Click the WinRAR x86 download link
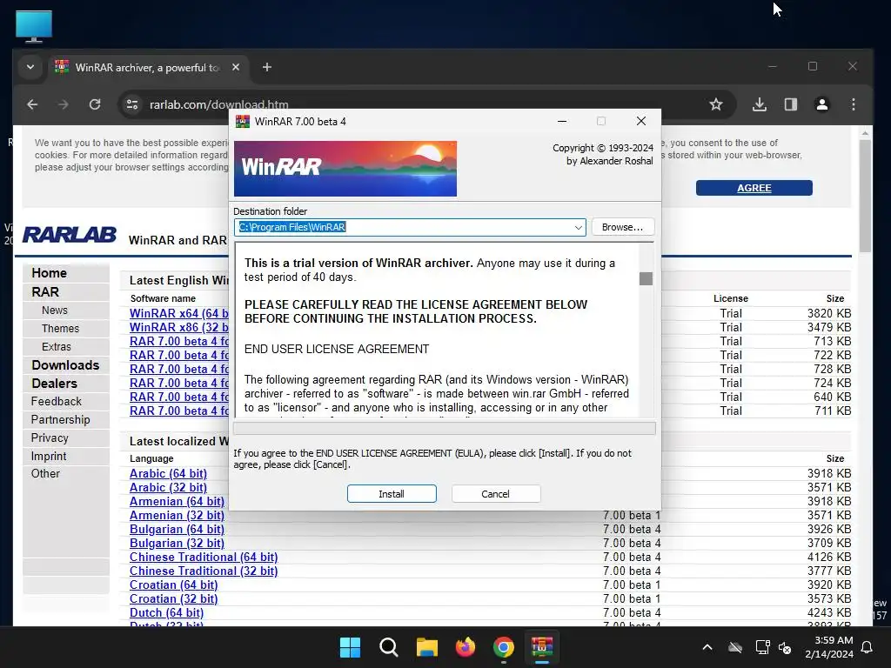The image size is (891, 668). (179, 327)
